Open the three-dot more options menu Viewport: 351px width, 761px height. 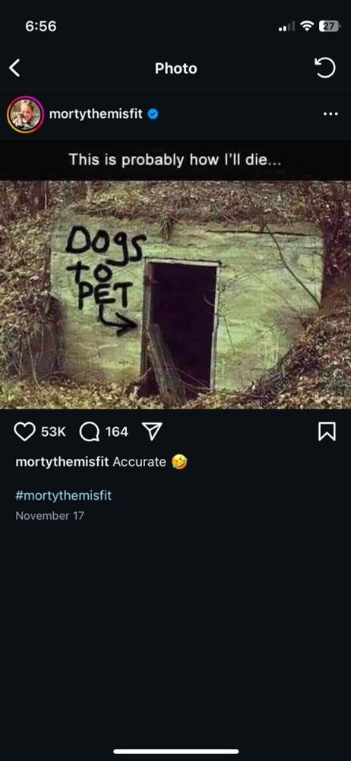[x=330, y=114]
